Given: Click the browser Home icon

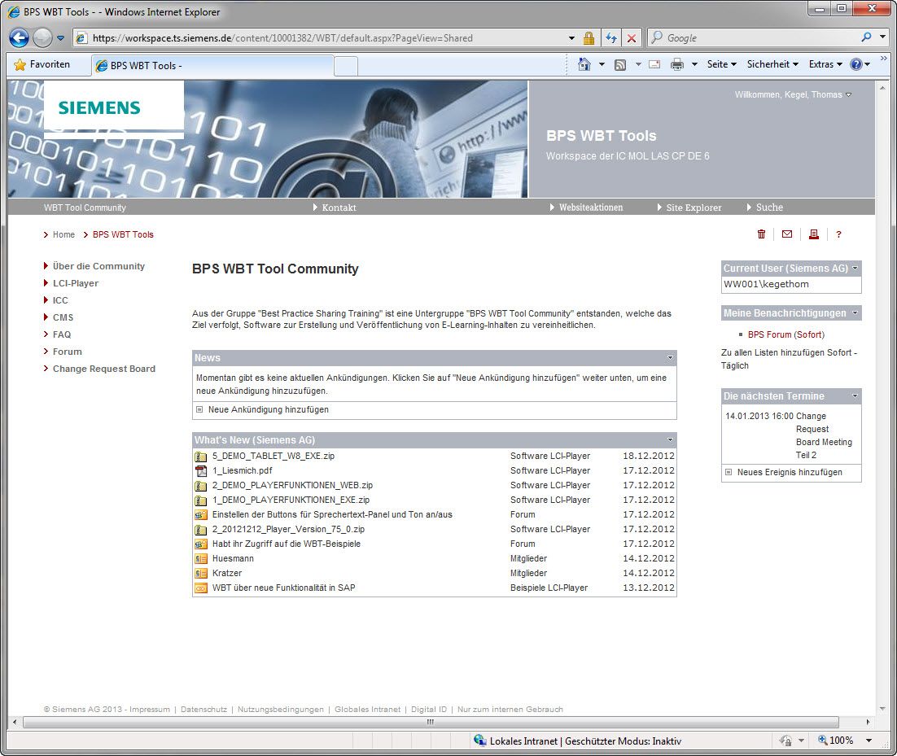Looking at the screenshot, I should coord(584,64).
